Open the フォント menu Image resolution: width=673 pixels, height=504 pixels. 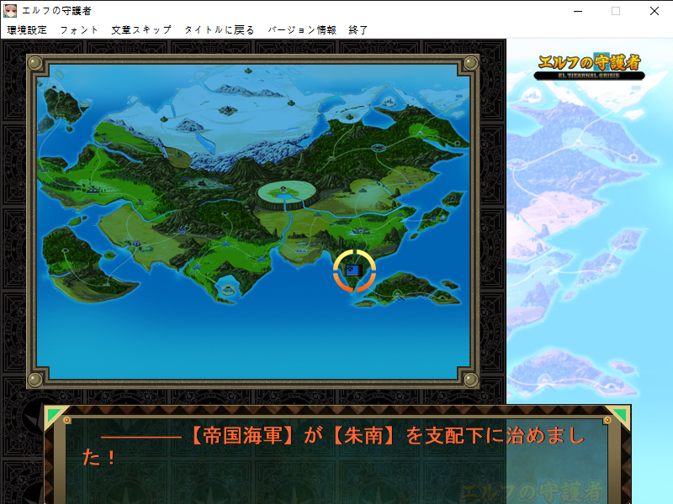[79, 30]
